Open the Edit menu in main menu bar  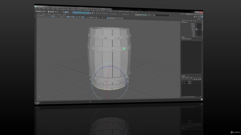point(39,9)
